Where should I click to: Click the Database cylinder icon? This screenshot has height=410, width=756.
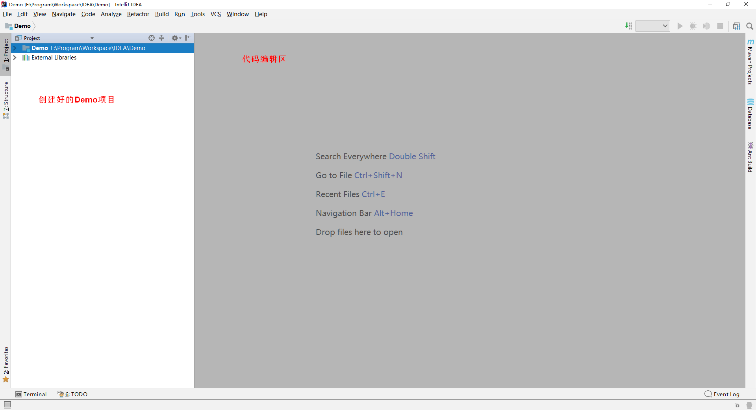[750, 102]
